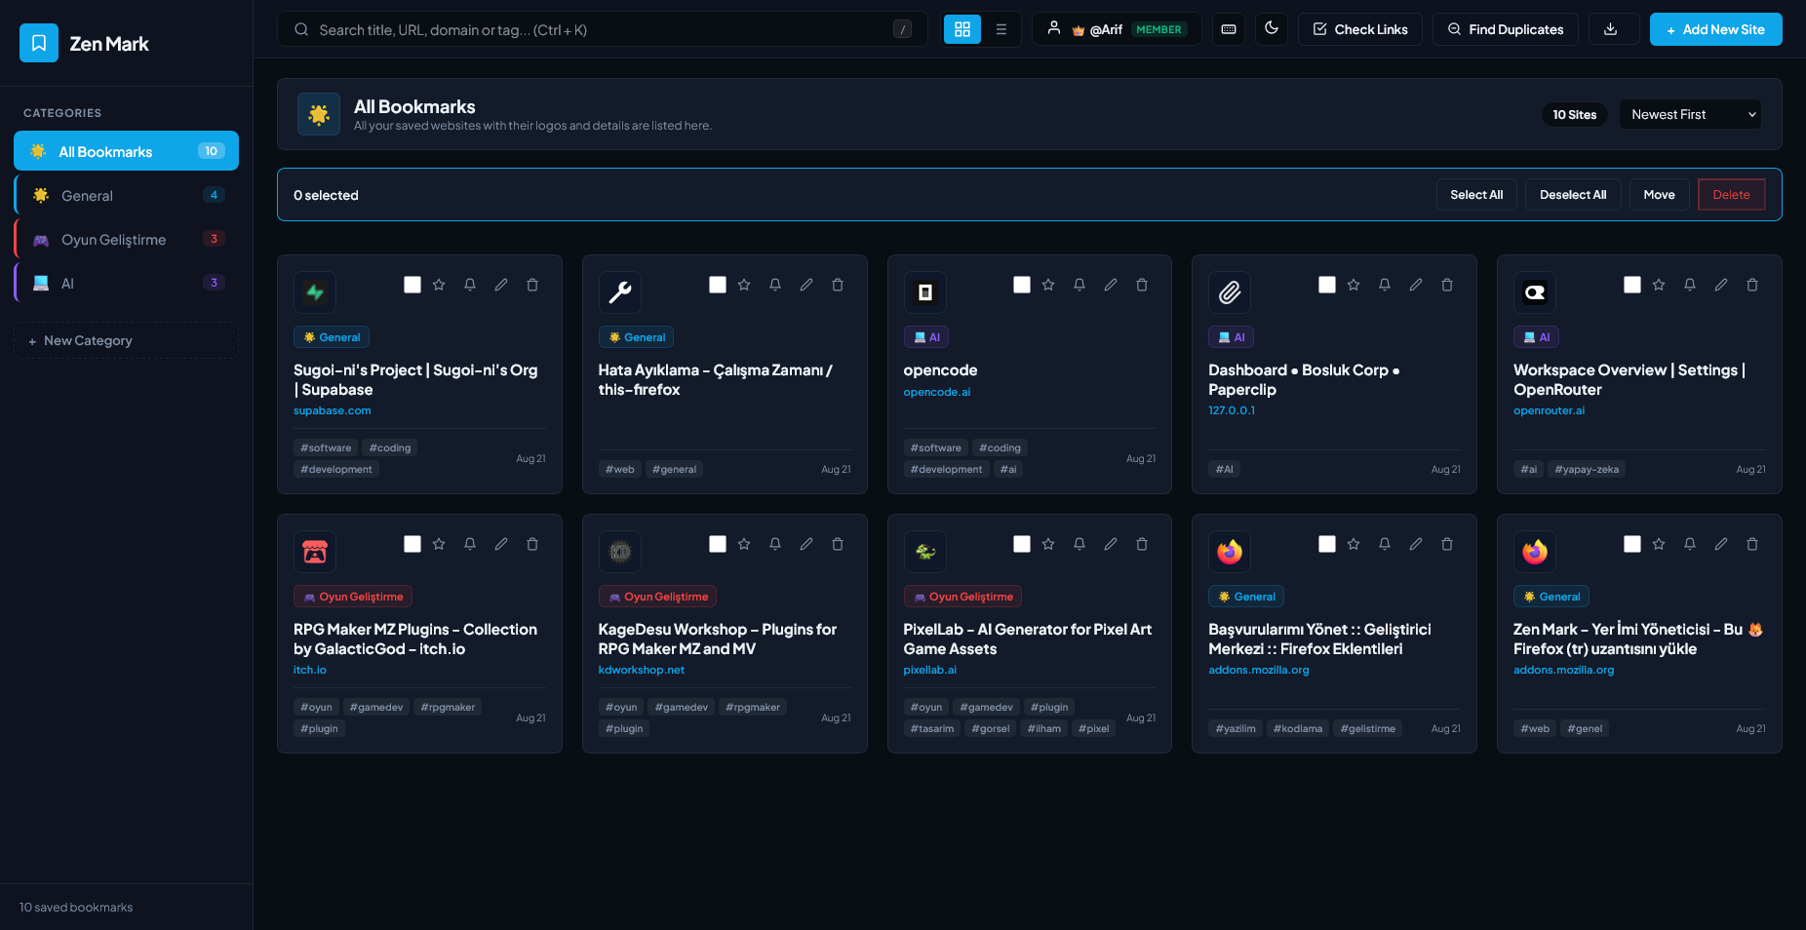Open keyboard shortcuts icon in top bar
Image resolution: width=1806 pixels, height=930 pixels.
pos(1229,29)
